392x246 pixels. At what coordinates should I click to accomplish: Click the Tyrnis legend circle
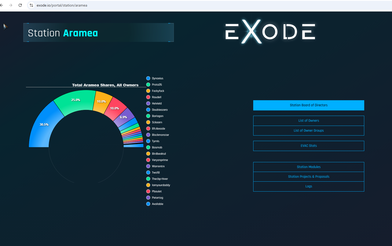(148, 141)
